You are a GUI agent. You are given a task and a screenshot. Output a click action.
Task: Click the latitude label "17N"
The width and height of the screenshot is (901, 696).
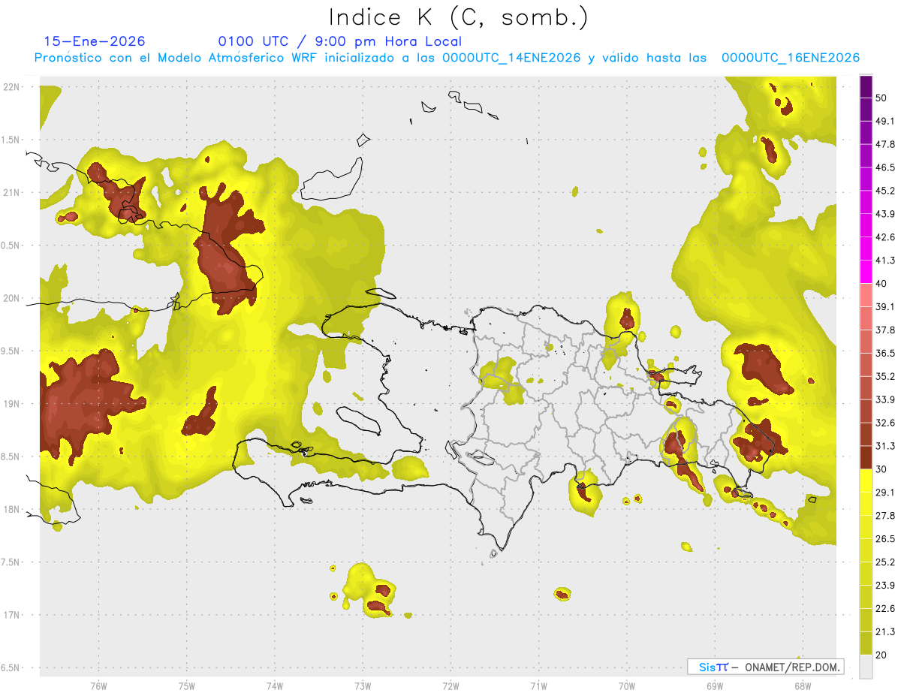coord(11,615)
